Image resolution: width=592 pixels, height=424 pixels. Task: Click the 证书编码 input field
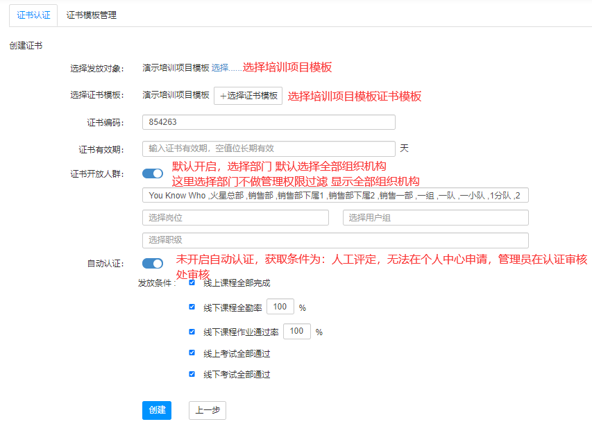coord(269,122)
